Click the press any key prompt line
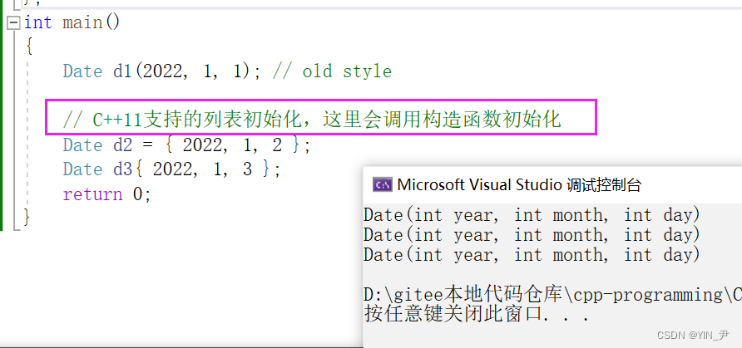Viewport: 742px width, 348px height. [477, 315]
